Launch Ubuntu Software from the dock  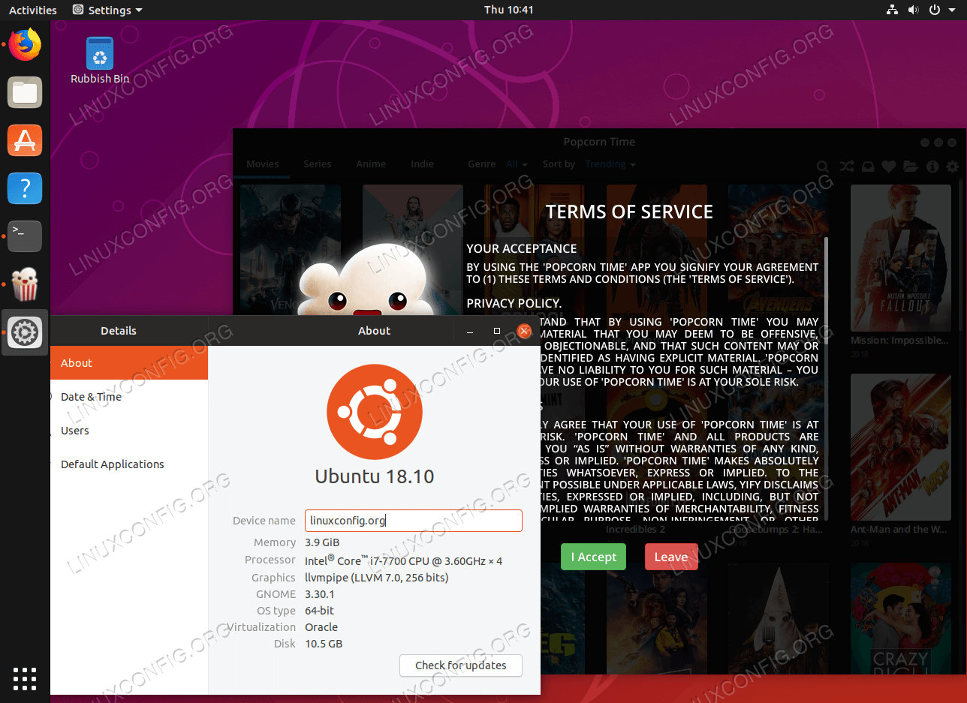tap(25, 140)
